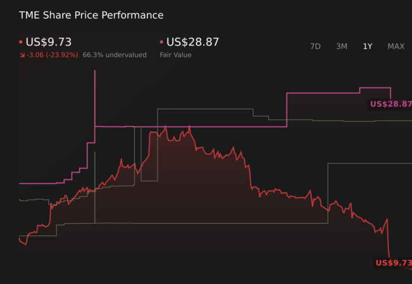Select the 7D time range tab

click(316, 46)
